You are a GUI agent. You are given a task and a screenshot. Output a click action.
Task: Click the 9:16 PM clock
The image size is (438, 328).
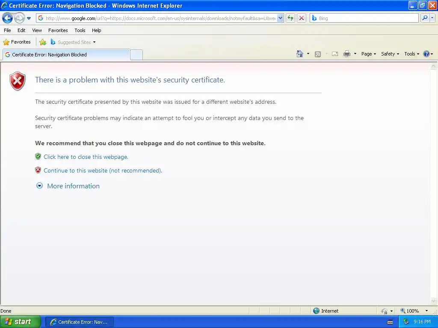click(x=422, y=322)
